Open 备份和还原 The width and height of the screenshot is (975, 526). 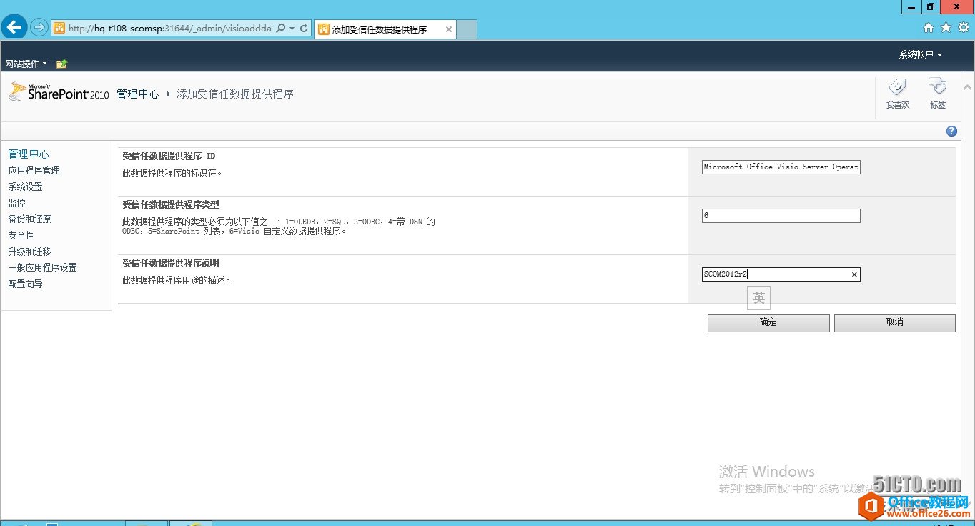tap(30, 219)
